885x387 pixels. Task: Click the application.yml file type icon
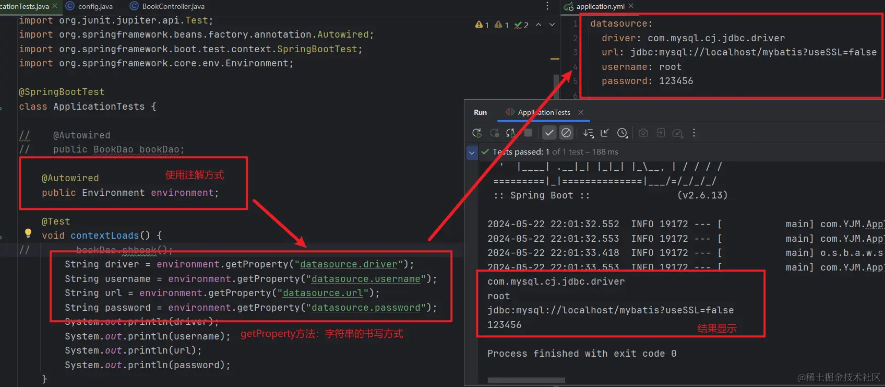click(x=569, y=6)
